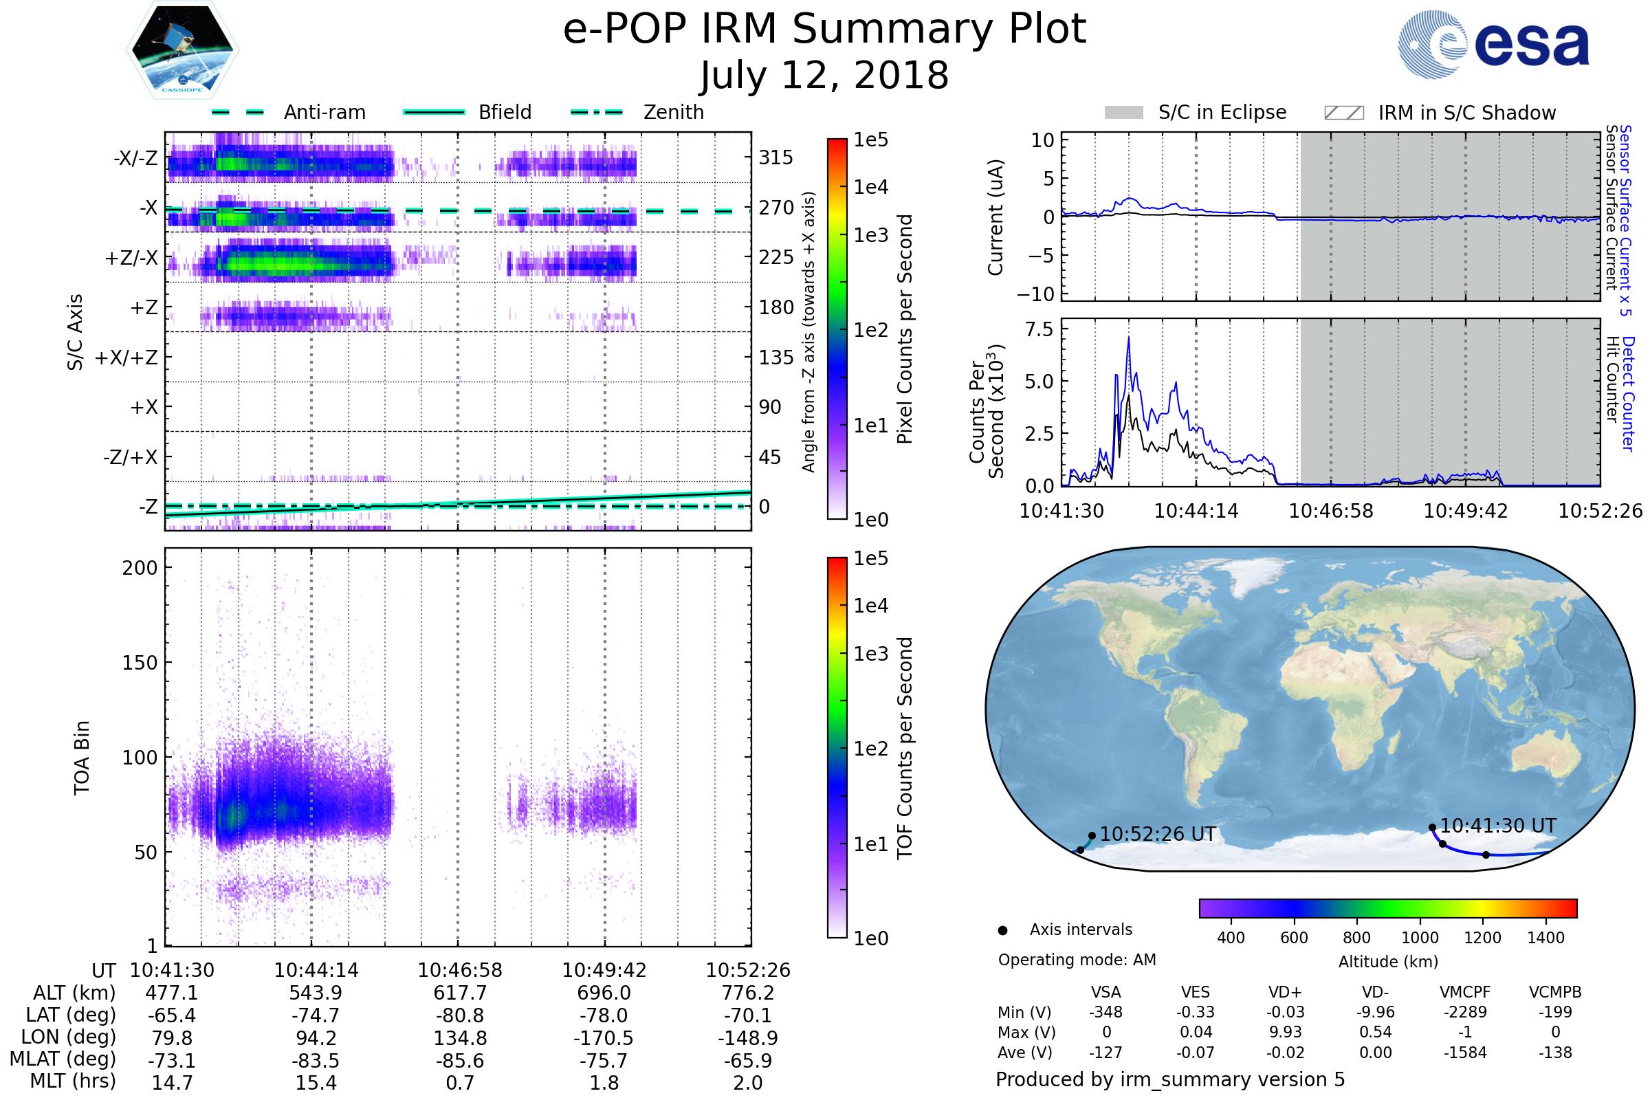Click the July 12, 2018 date heading
1650x1100 pixels.
[824, 76]
